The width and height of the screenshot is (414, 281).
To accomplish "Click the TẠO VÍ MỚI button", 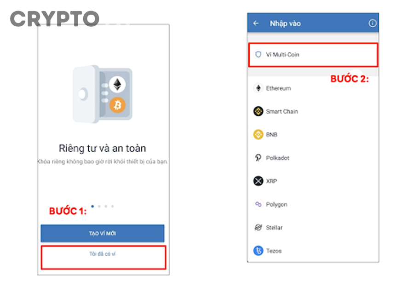I will coord(103,233).
